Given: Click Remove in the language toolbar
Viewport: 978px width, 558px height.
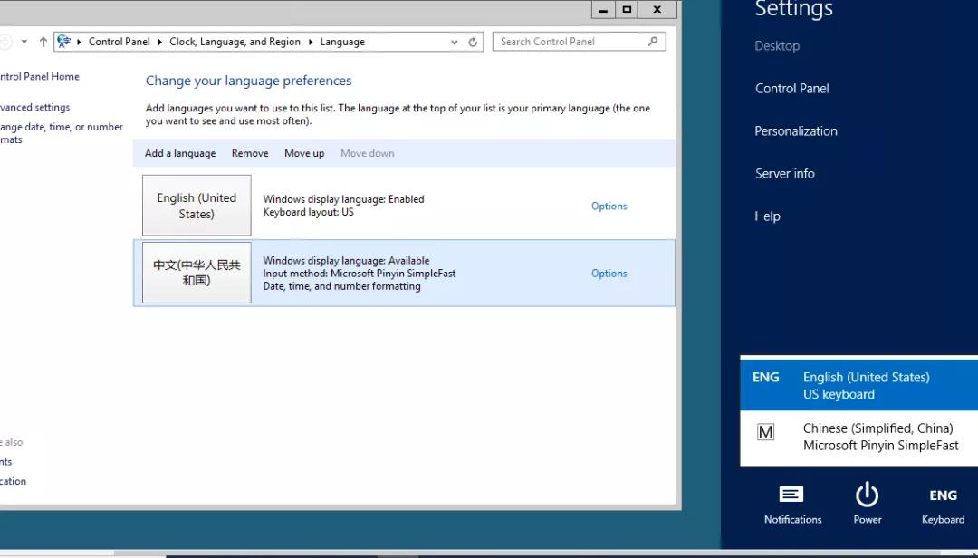Looking at the screenshot, I should tap(250, 154).
